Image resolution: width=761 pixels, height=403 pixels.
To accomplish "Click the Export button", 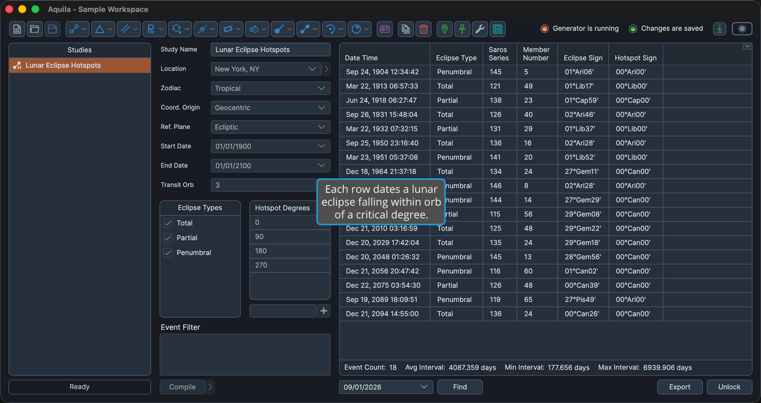I will (x=680, y=387).
